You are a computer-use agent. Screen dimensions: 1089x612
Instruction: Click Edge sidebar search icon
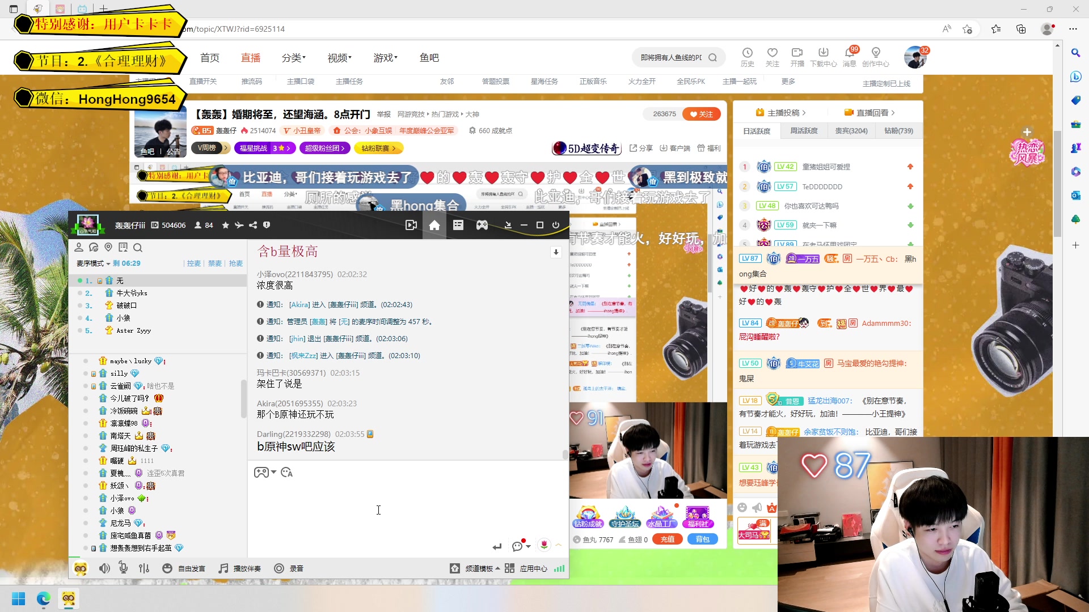point(1075,53)
